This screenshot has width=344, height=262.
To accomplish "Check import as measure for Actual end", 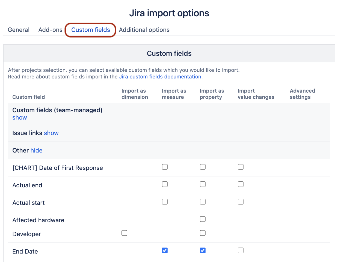I will [203, 184].
